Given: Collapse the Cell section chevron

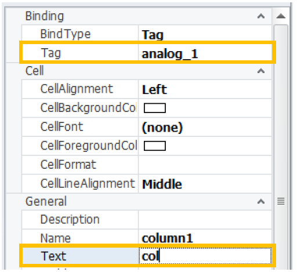Looking at the screenshot, I should [x=261, y=71].
